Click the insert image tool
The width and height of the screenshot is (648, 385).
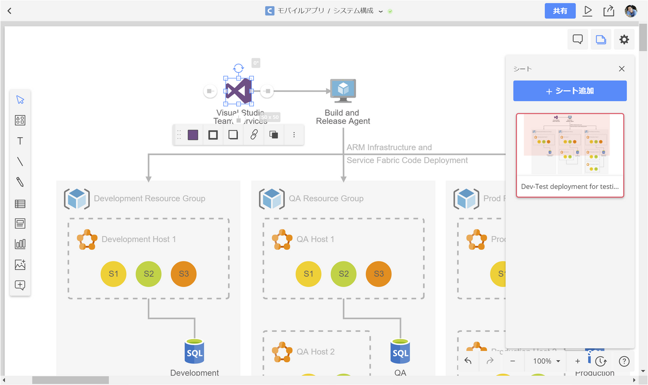(x=20, y=265)
